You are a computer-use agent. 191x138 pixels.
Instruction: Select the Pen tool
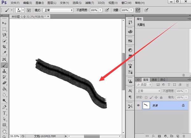tap(4, 107)
